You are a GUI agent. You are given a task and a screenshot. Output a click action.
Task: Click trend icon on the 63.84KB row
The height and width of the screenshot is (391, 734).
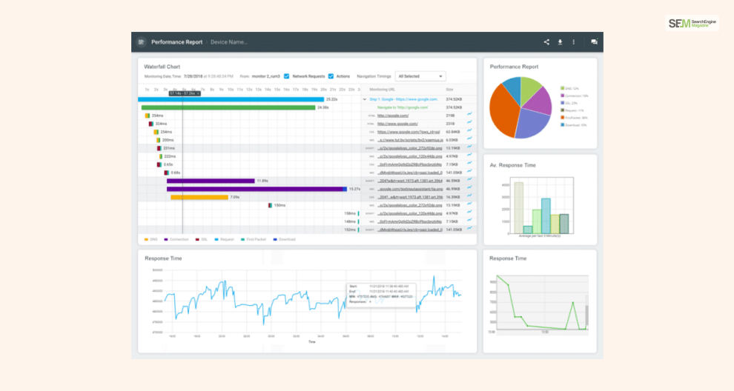pyautogui.click(x=469, y=130)
